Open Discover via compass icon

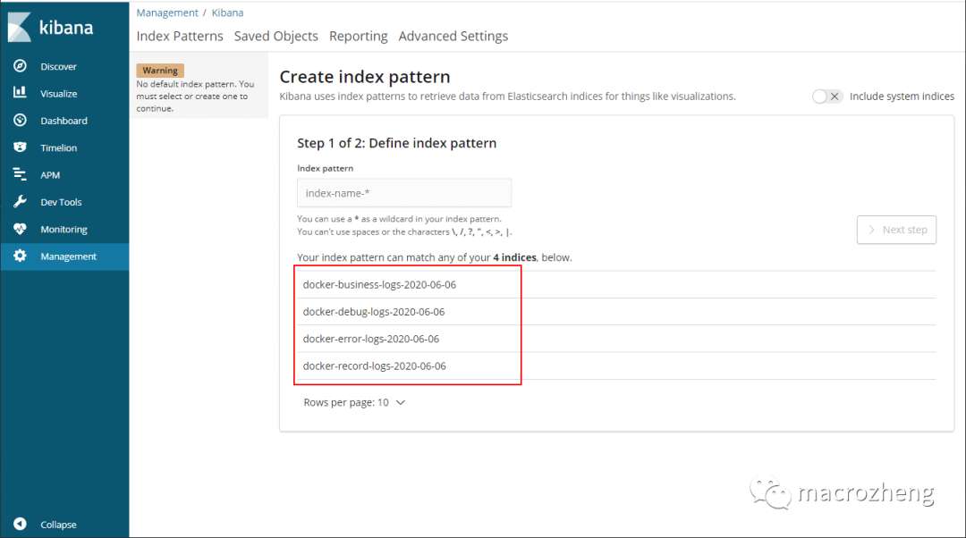tap(20, 66)
